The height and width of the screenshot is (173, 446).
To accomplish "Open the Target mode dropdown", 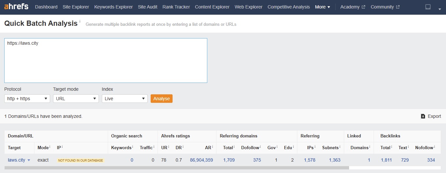I will 76,99.
